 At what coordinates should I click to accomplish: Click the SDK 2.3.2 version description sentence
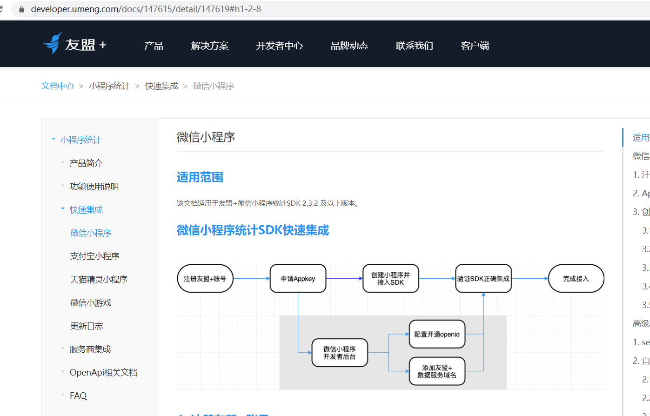tap(268, 203)
